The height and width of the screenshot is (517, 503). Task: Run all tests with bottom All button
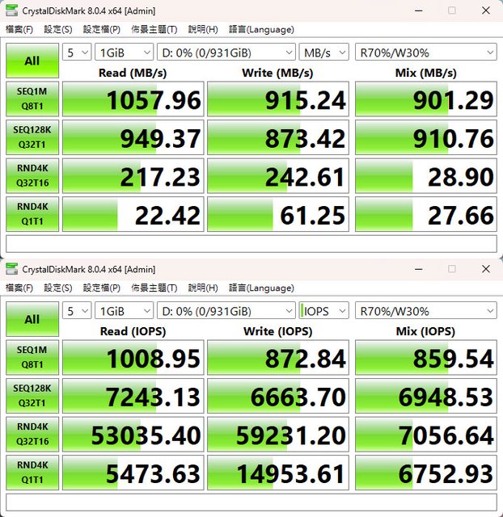click(x=32, y=319)
